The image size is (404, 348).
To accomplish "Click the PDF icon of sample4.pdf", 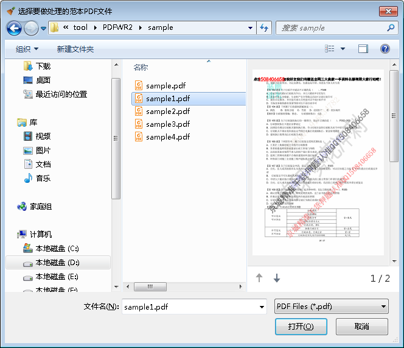I will pos(139,137).
